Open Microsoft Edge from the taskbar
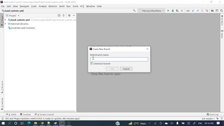This screenshot has height=126, width=224. click(x=29, y=123)
